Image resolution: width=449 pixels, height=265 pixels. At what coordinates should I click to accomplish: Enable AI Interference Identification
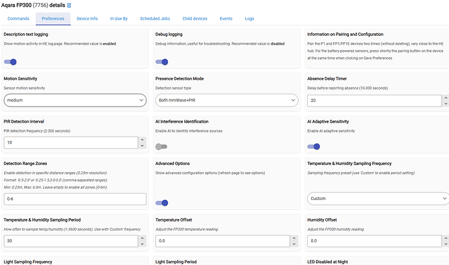click(x=161, y=147)
